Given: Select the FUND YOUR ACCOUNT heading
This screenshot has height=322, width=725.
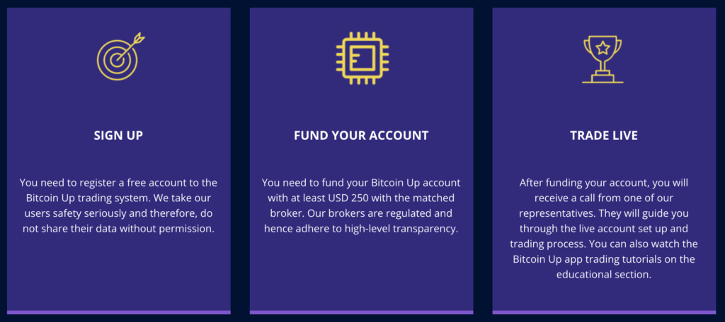Looking at the screenshot, I should pos(361,136).
